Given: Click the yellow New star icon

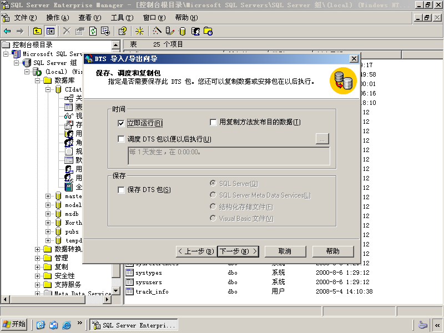Looking at the screenshot, I should point(140,31).
